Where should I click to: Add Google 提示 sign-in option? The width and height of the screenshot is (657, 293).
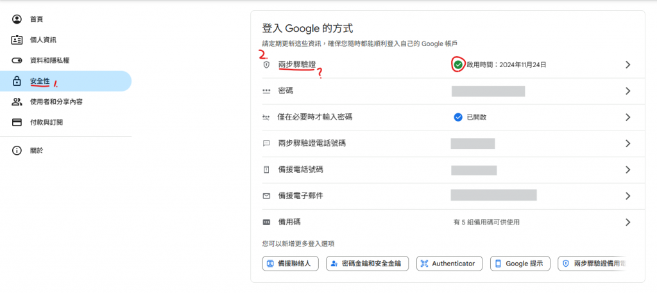(520, 264)
